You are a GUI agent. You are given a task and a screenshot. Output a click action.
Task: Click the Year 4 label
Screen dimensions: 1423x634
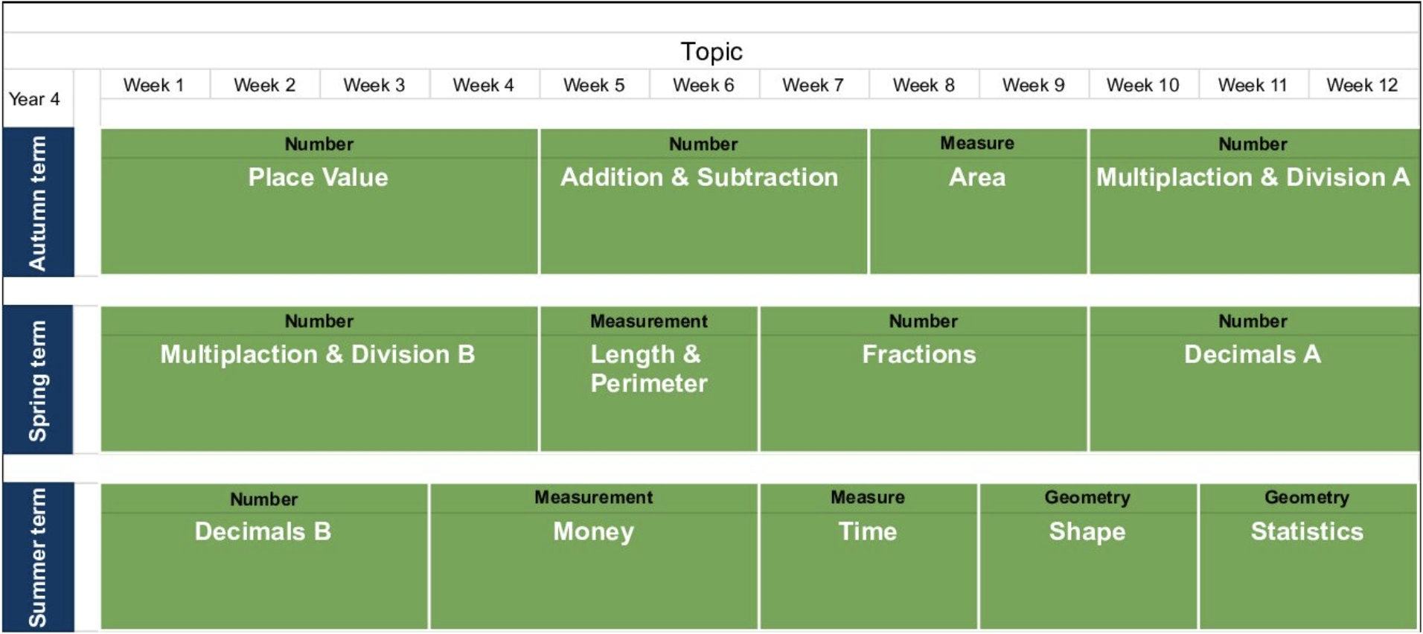point(34,99)
